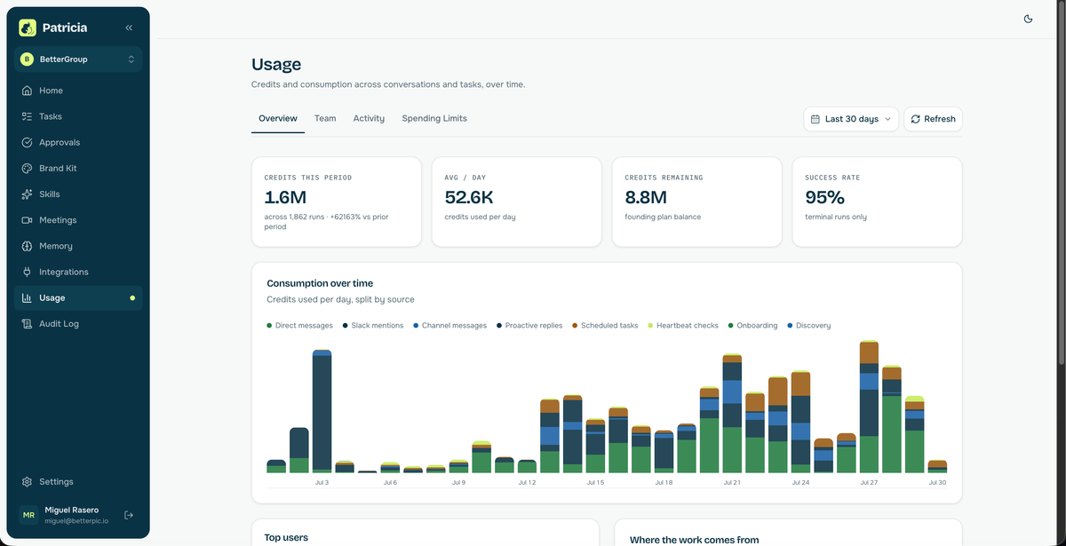1066x546 pixels.
Task: Switch to the Team tab
Action: (325, 118)
